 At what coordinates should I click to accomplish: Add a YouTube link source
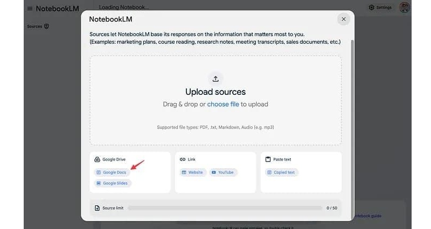[223, 172]
